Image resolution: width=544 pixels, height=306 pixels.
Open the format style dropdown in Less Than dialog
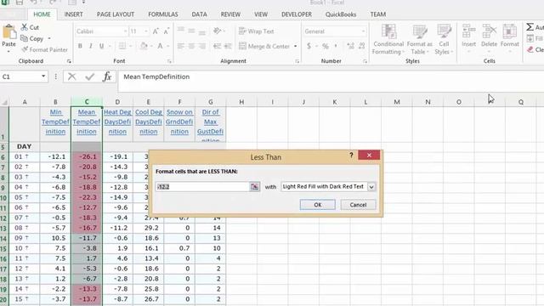(371, 187)
